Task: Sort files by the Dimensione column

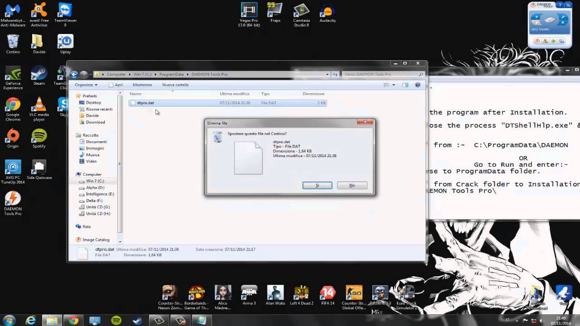Action: click(x=314, y=94)
